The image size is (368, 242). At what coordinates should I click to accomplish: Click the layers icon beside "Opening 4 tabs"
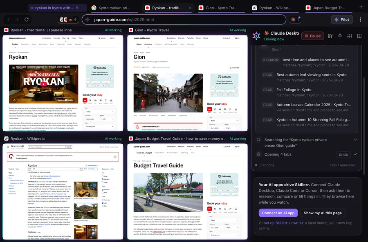(258, 154)
